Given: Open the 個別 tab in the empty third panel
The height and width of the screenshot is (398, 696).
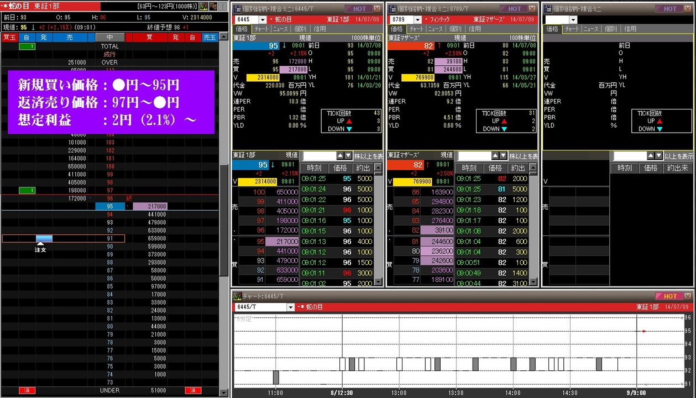Looking at the screenshot, I should 610,29.
